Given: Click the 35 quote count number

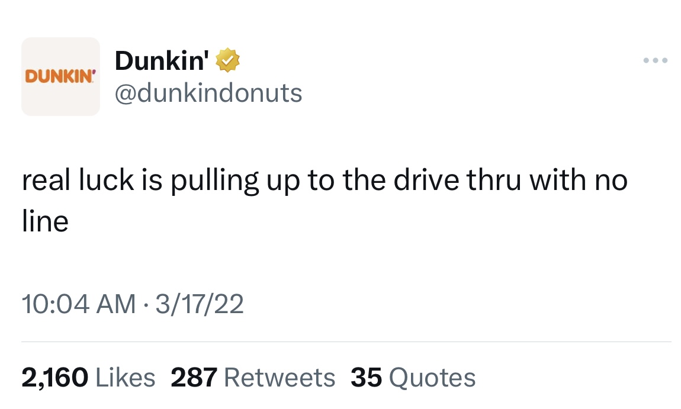Looking at the screenshot, I should click(x=366, y=378).
